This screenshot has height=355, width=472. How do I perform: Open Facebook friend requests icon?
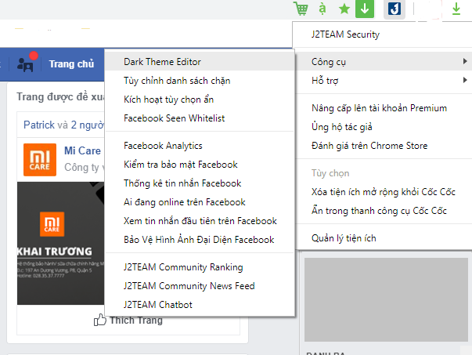click(26, 64)
